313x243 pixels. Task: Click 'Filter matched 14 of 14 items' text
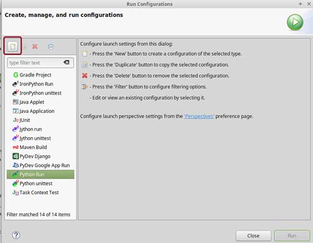click(38, 214)
